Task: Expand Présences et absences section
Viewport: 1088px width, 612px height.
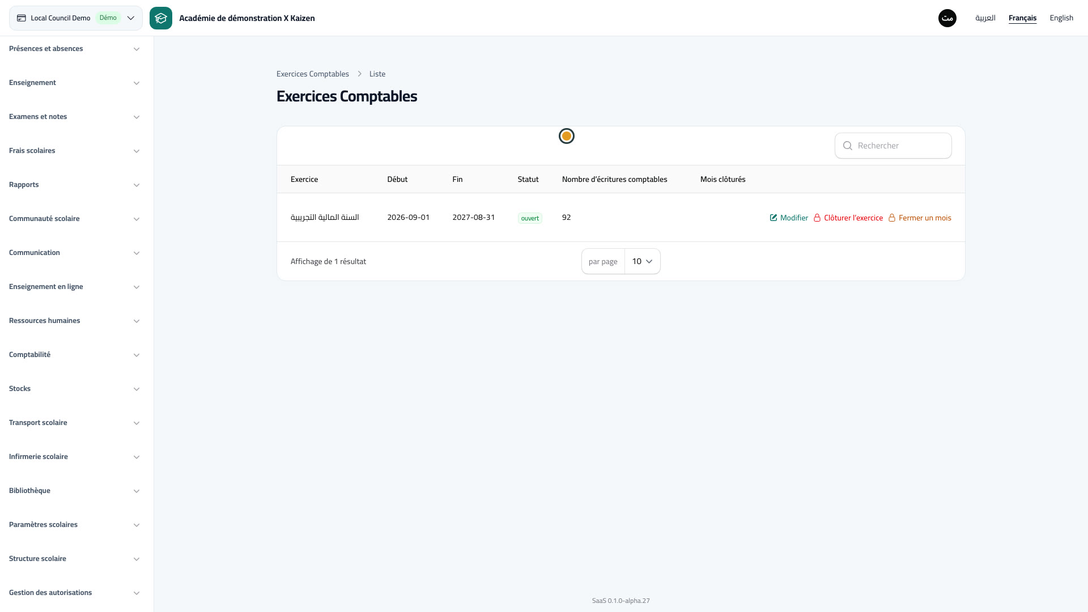Action: point(74,49)
